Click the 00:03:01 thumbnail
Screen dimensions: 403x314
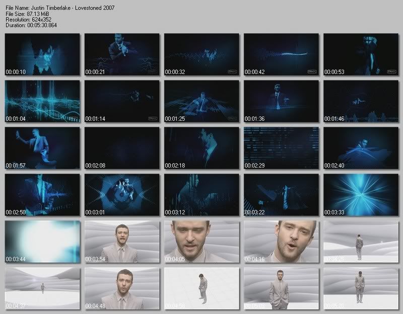click(122, 195)
